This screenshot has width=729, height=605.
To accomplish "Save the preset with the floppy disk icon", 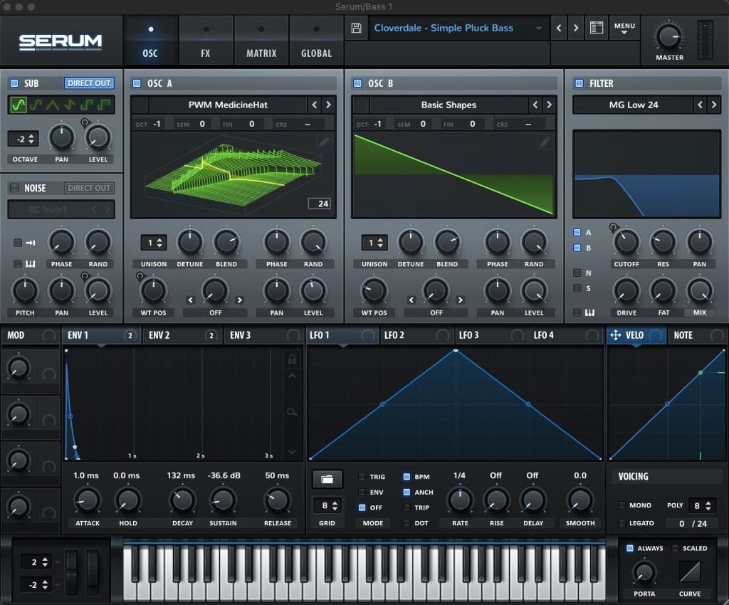I will [x=356, y=28].
